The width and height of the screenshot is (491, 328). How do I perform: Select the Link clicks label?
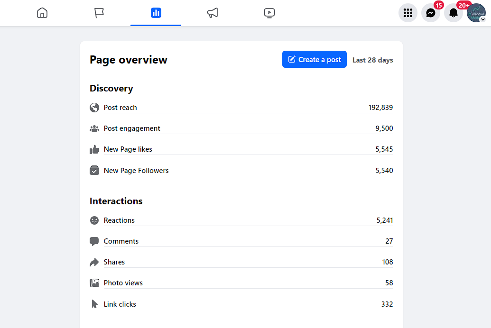click(x=120, y=304)
